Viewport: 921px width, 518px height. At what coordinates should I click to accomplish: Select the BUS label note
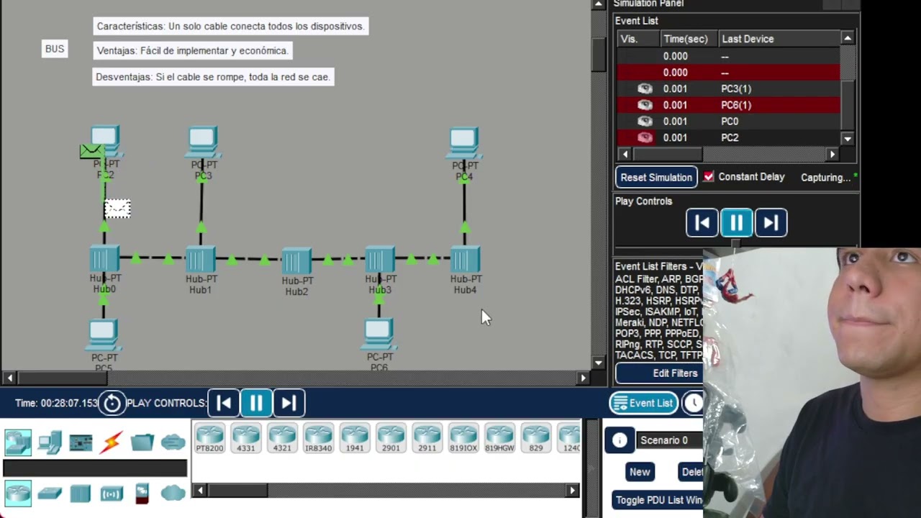pyautogui.click(x=55, y=49)
